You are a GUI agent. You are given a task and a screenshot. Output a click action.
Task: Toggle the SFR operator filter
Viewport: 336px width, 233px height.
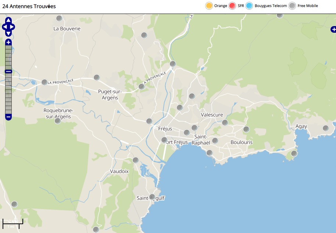click(x=232, y=6)
